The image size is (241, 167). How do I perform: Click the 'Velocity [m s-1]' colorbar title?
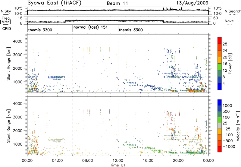point(238,126)
